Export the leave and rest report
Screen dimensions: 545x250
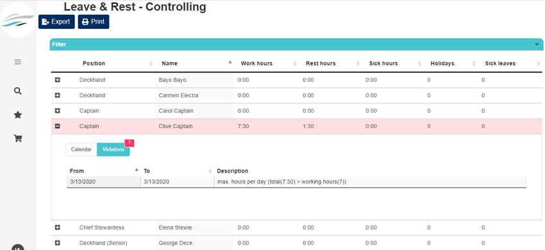[56, 22]
